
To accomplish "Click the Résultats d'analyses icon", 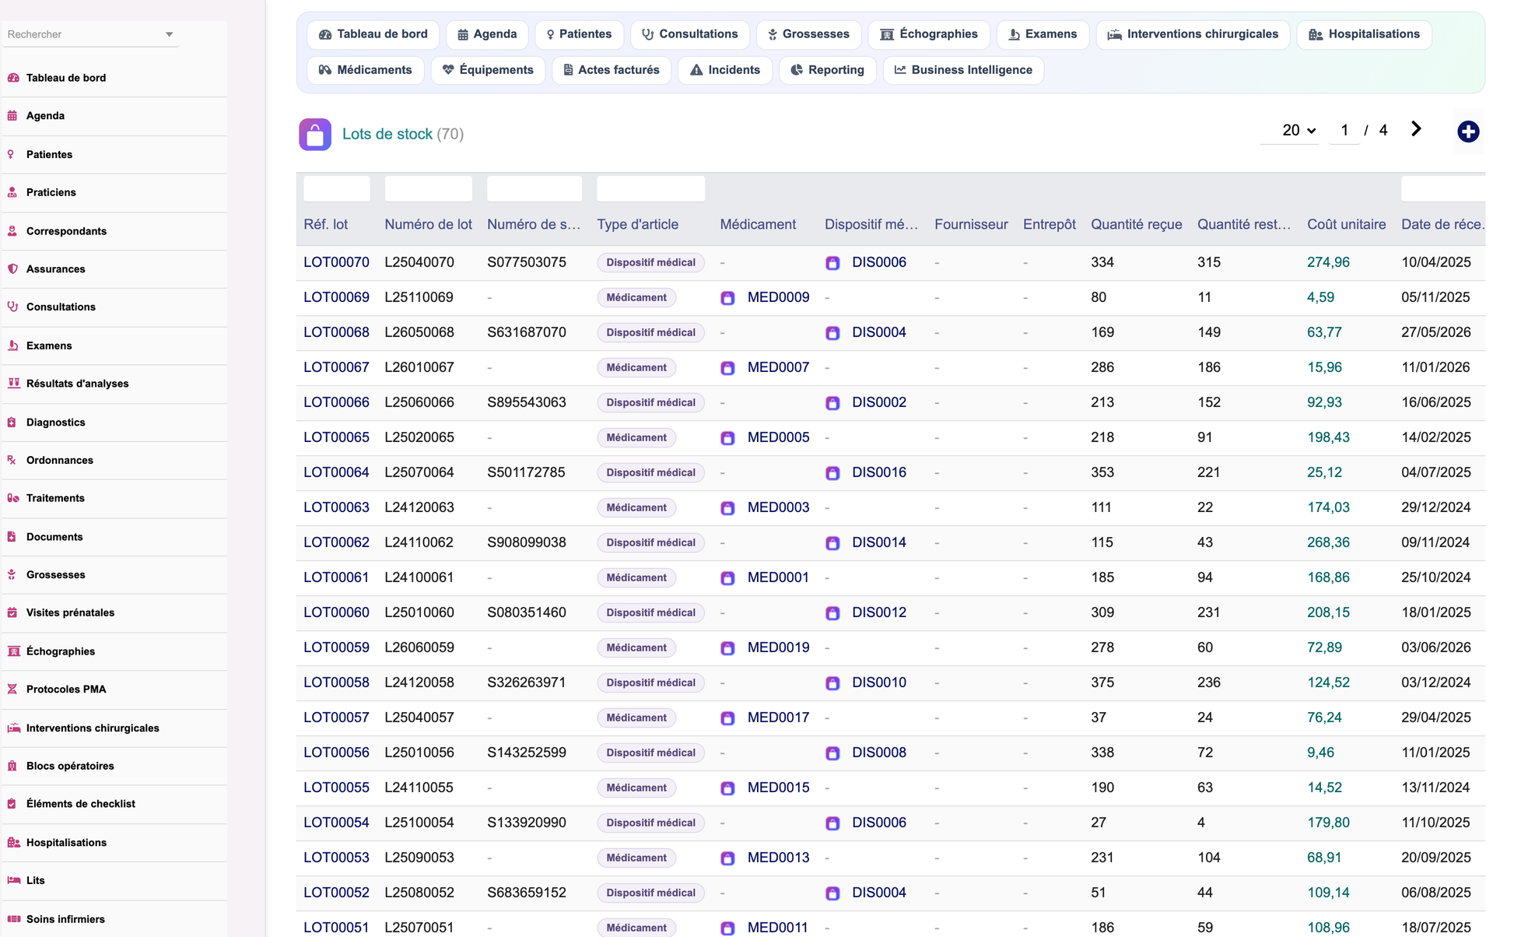I will 13,383.
